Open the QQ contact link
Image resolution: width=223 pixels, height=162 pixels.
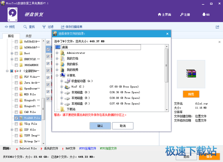click(x=206, y=15)
